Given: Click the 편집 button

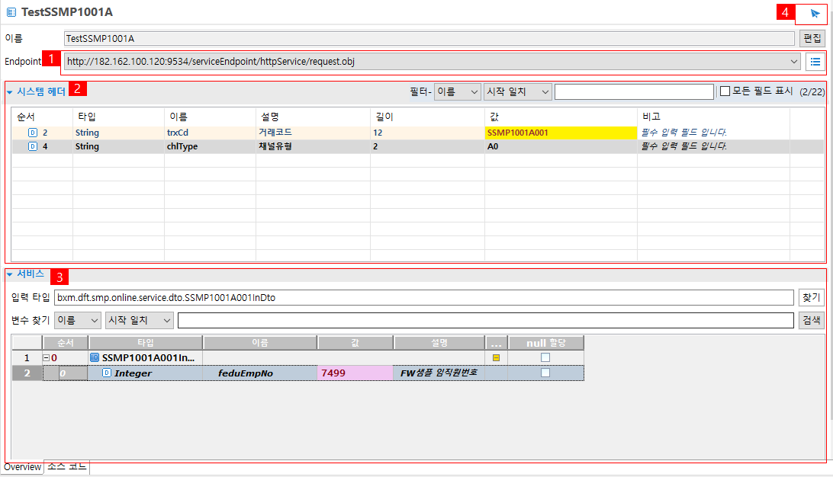Looking at the screenshot, I should click(x=813, y=37).
